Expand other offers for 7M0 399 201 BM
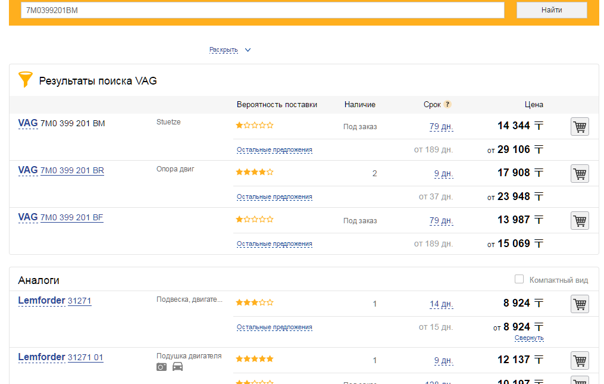Viewport: 604px width, 384px height. coord(274,150)
